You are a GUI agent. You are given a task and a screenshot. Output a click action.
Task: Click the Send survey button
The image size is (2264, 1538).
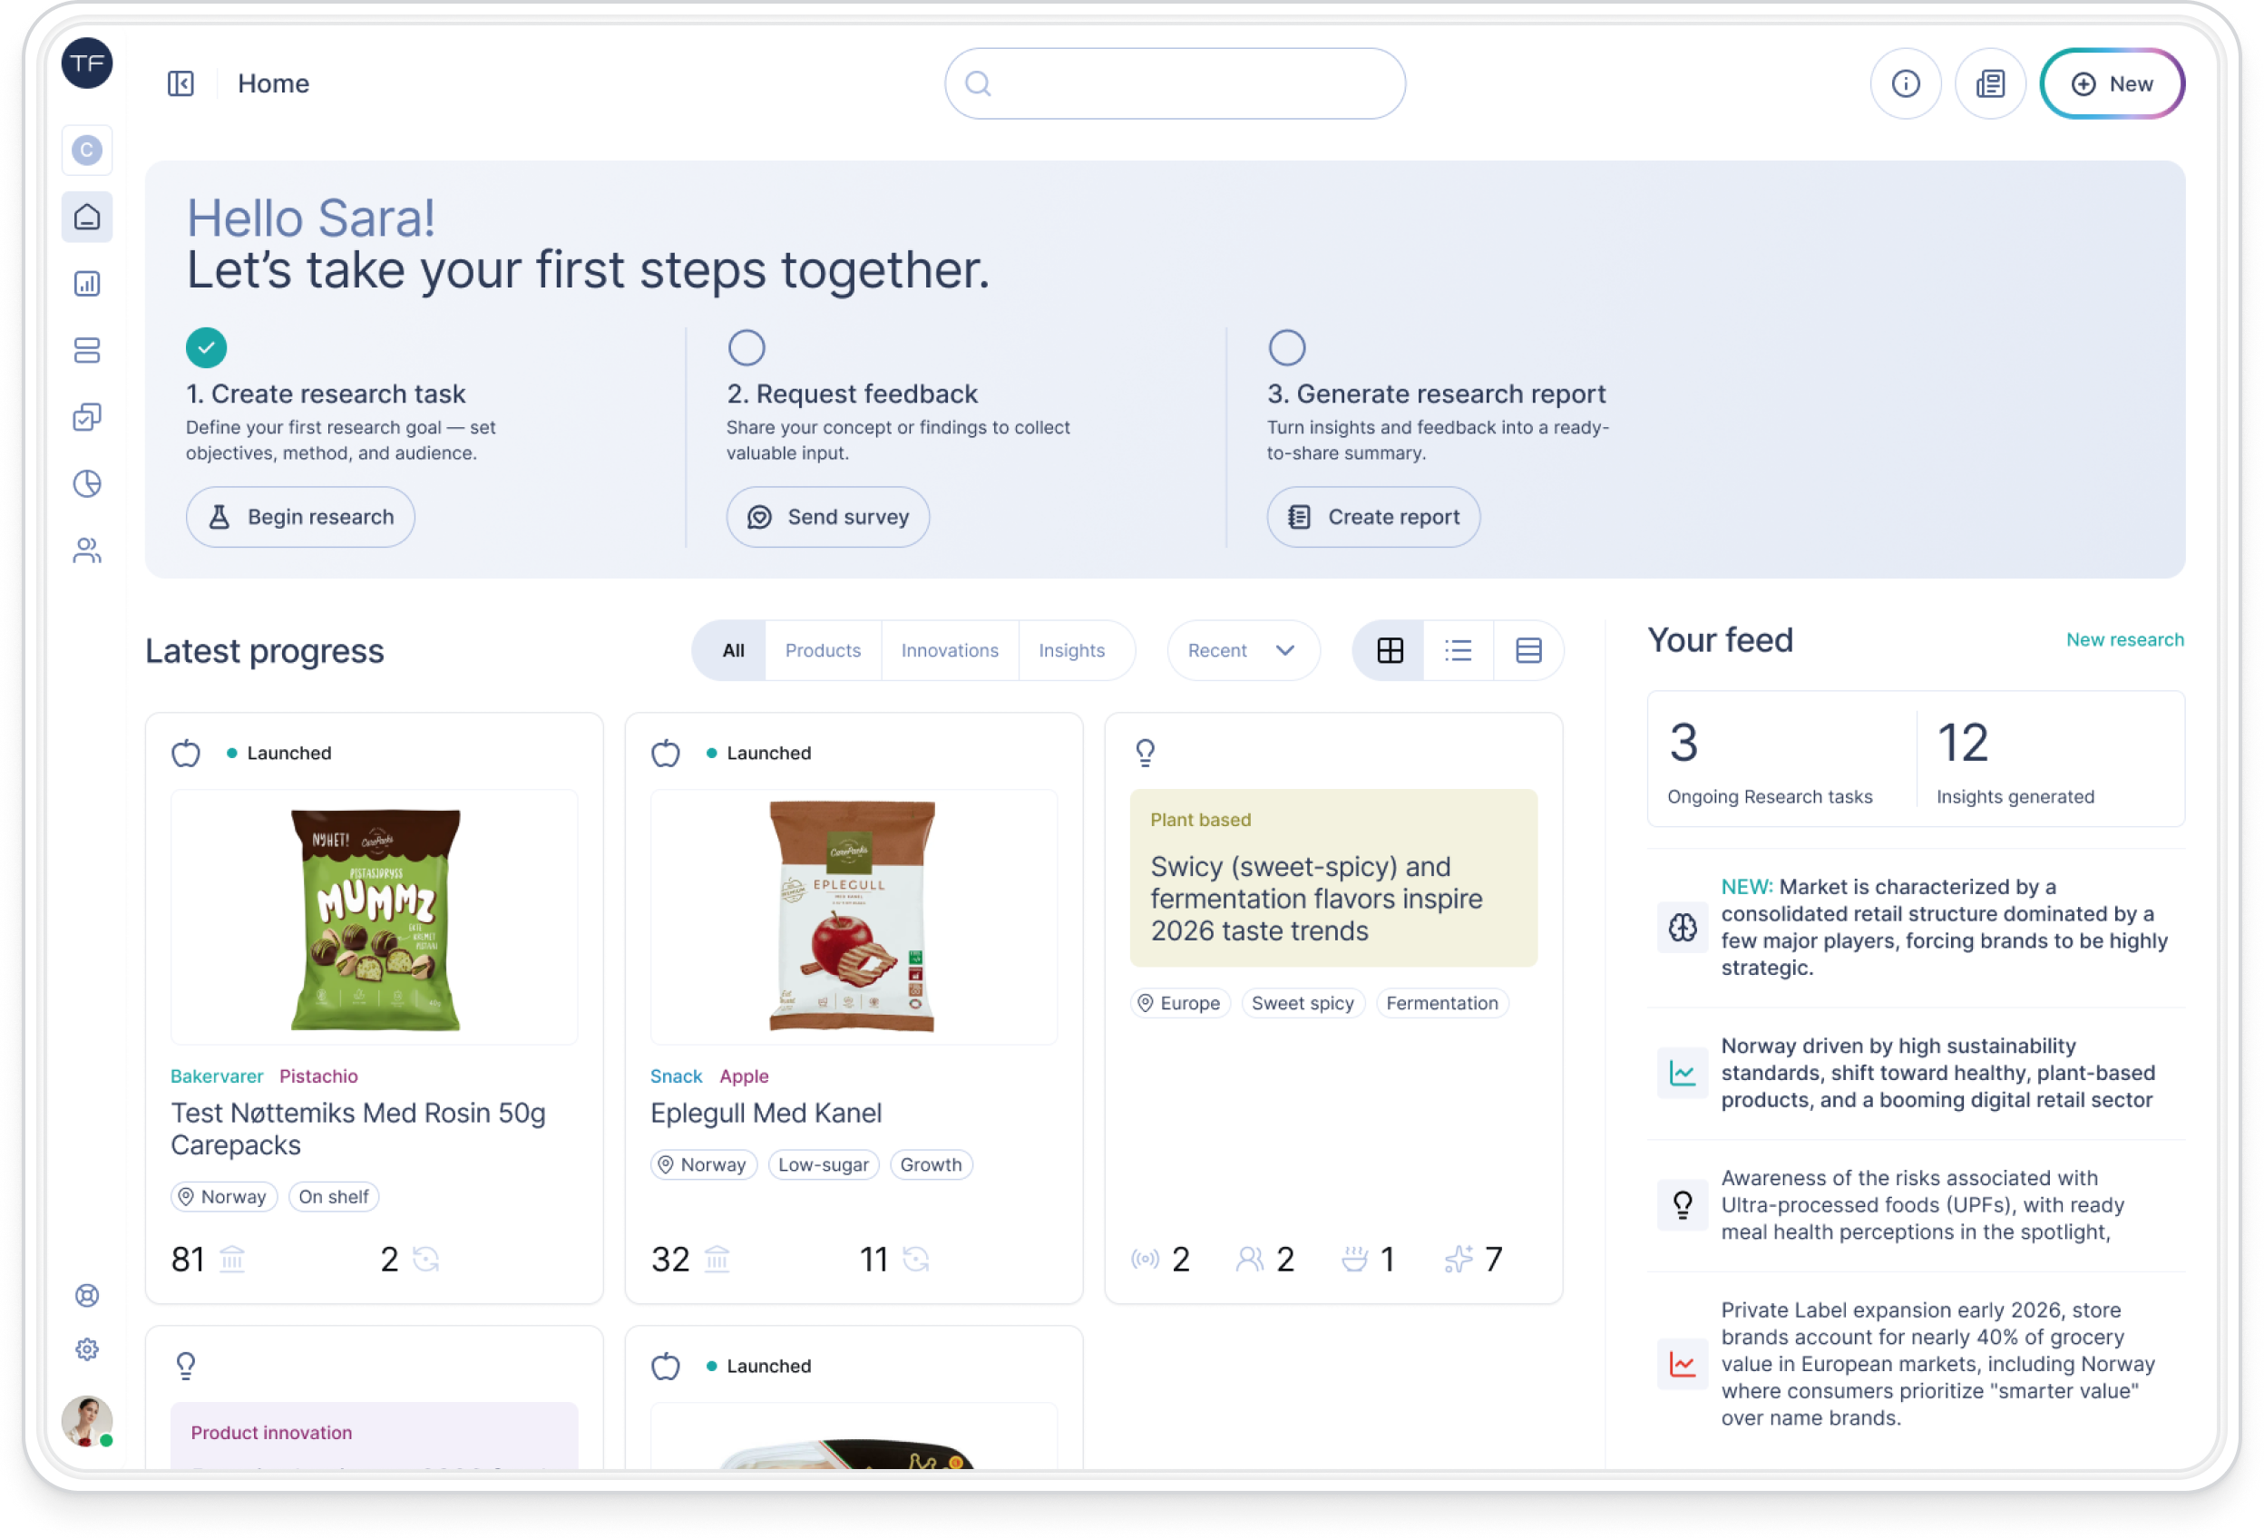pos(827,517)
